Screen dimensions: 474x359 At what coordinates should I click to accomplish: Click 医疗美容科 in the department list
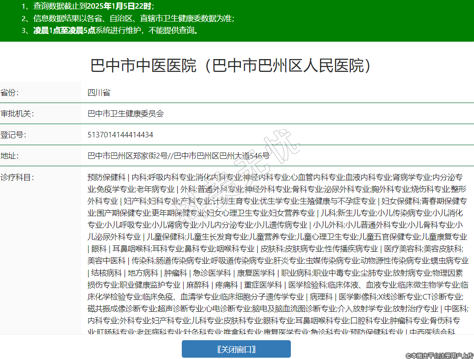[x=401, y=249]
